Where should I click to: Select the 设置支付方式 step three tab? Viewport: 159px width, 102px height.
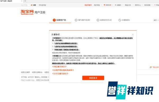(104, 20)
